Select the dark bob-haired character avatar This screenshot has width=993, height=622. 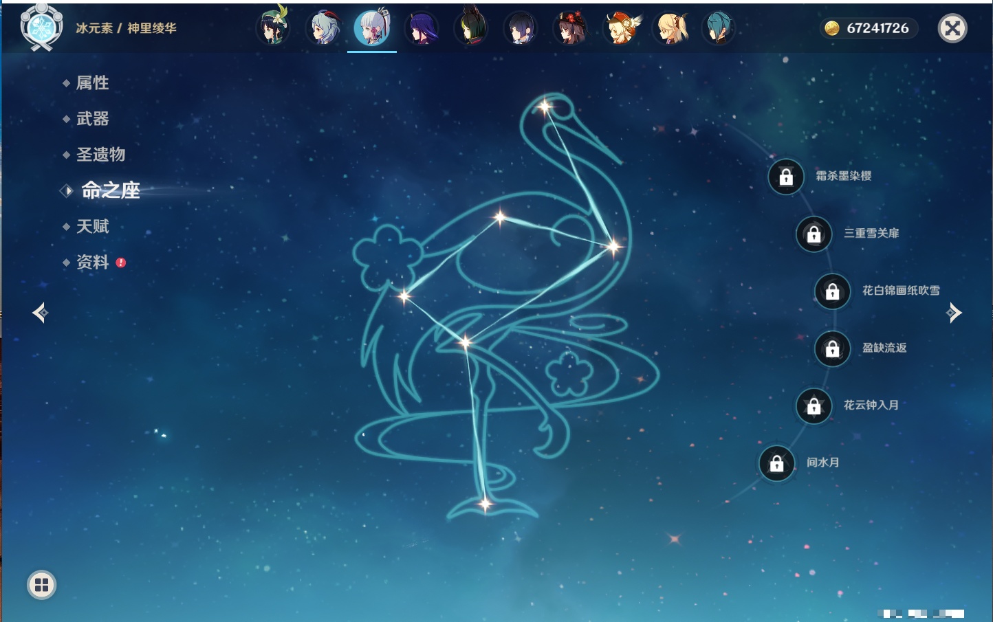[x=521, y=28]
